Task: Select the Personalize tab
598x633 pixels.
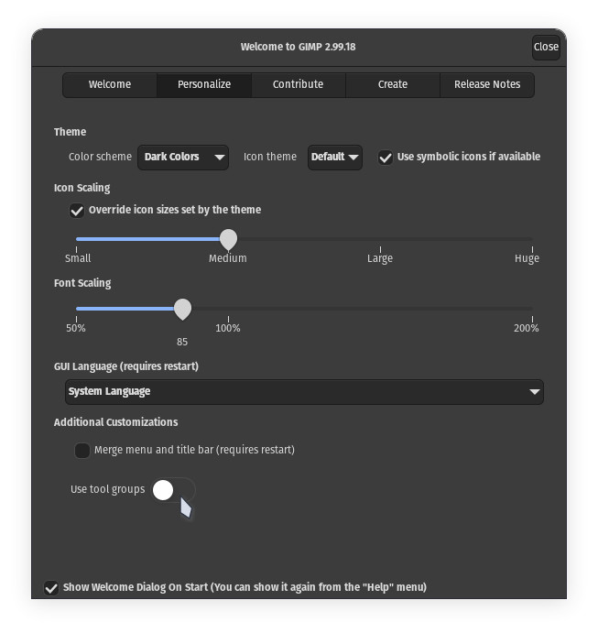Action: [x=204, y=84]
